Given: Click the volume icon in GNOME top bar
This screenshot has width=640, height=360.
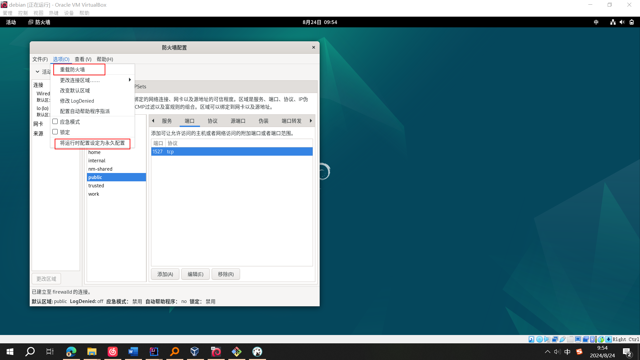Looking at the screenshot, I should [622, 22].
